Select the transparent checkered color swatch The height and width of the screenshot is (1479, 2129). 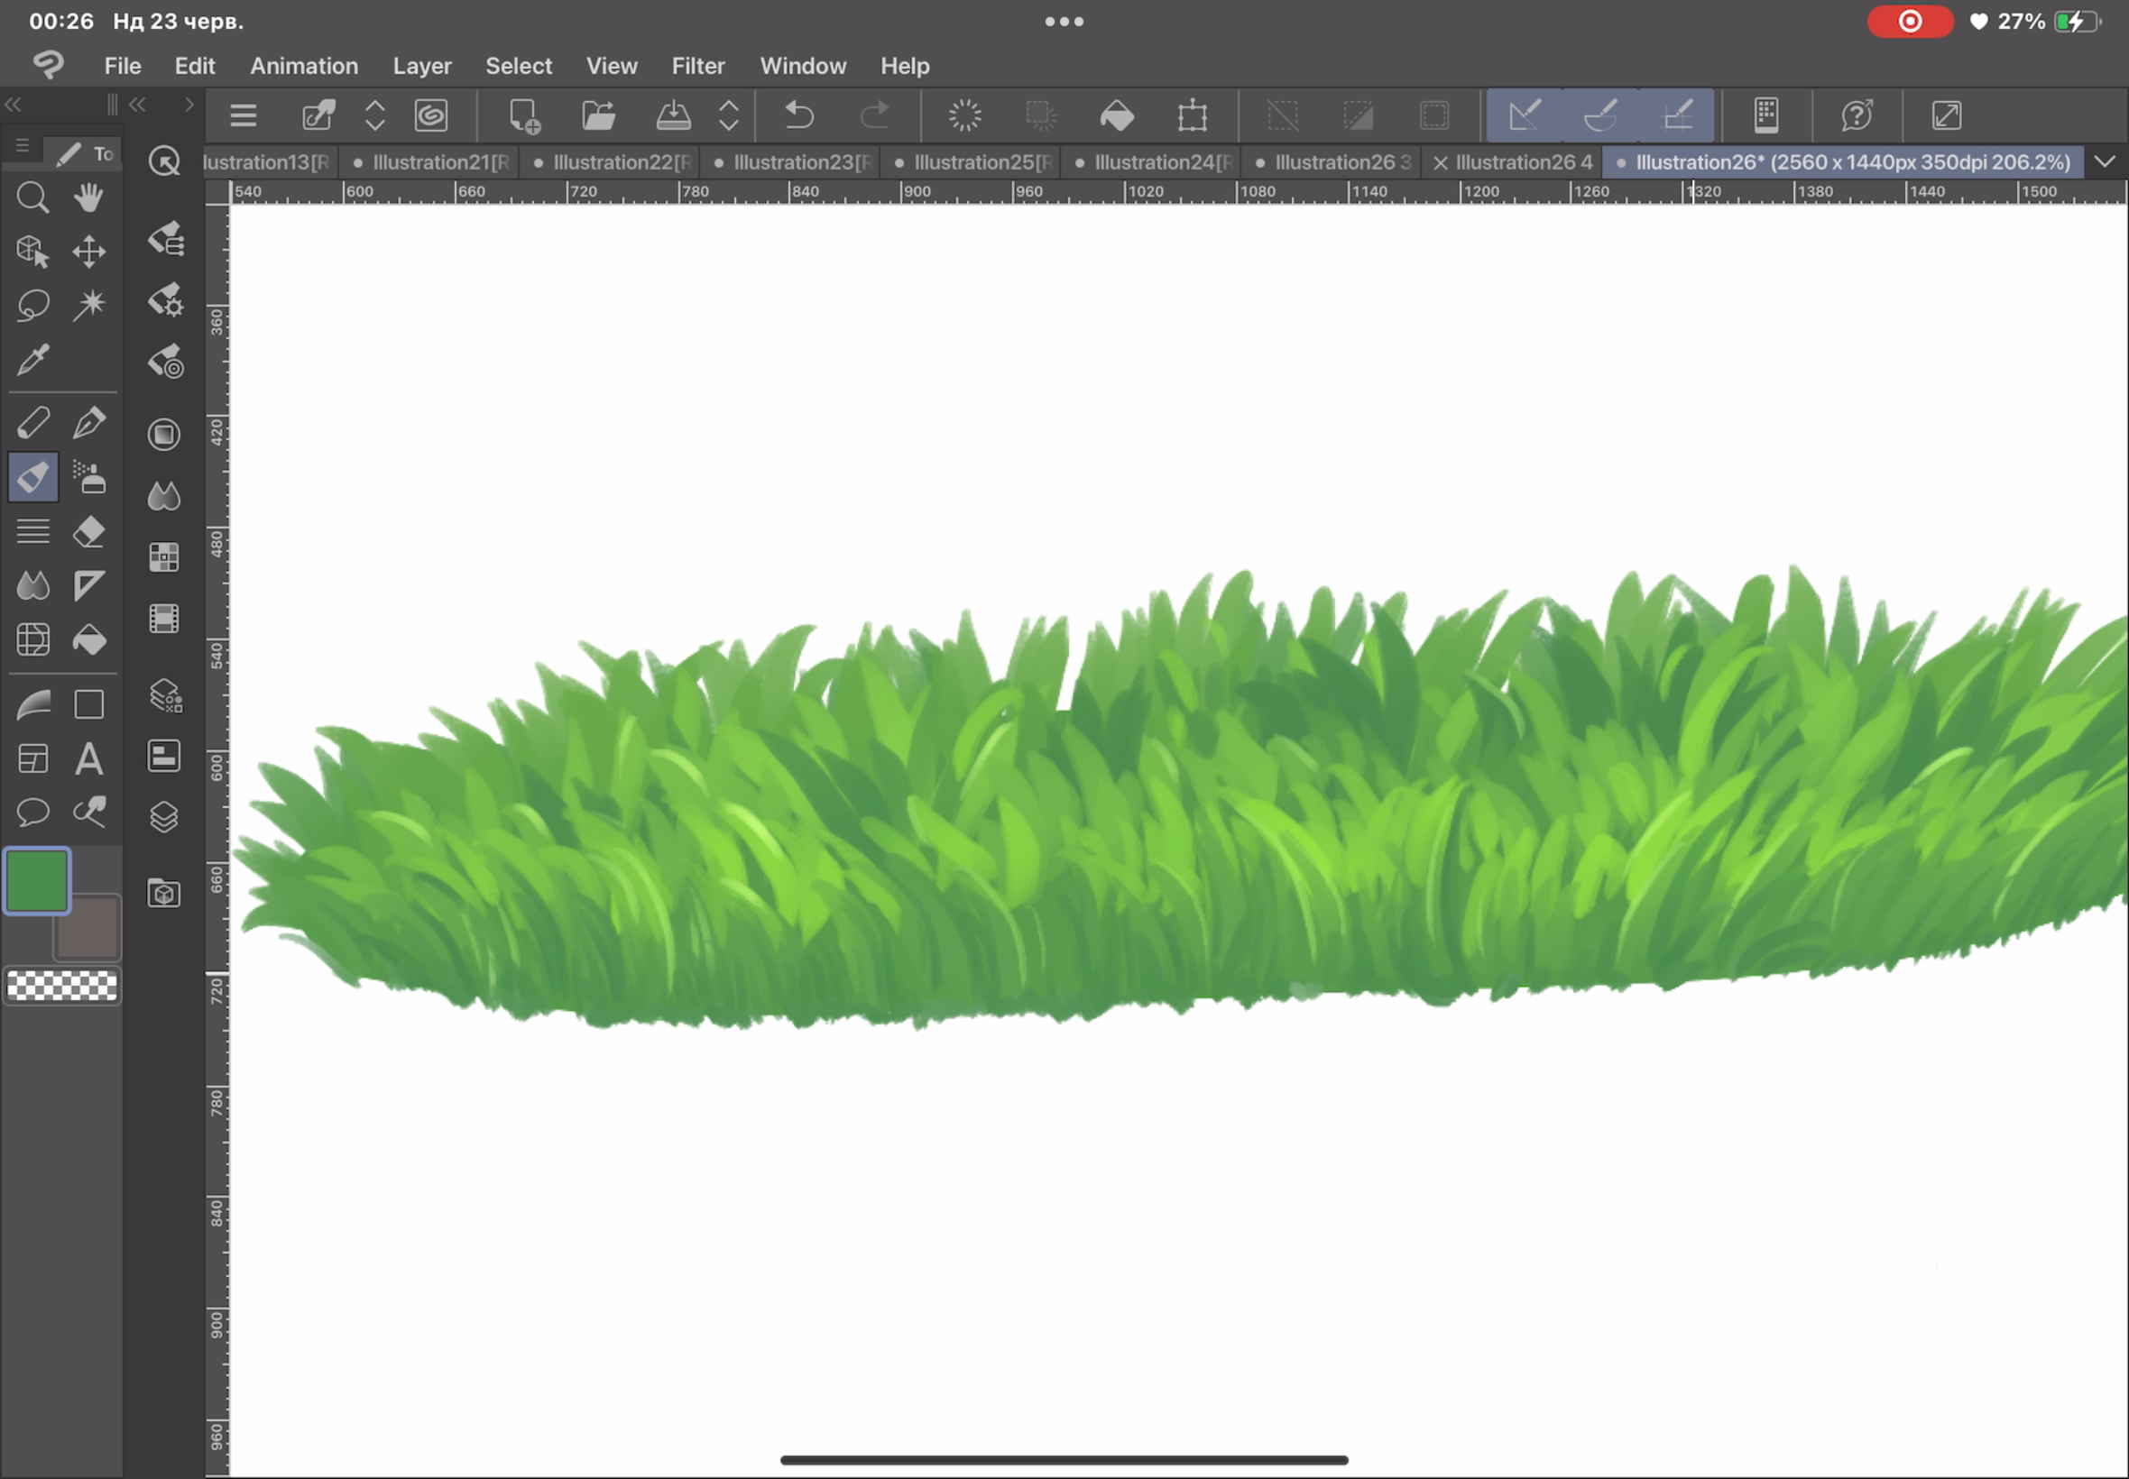tap(62, 985)
